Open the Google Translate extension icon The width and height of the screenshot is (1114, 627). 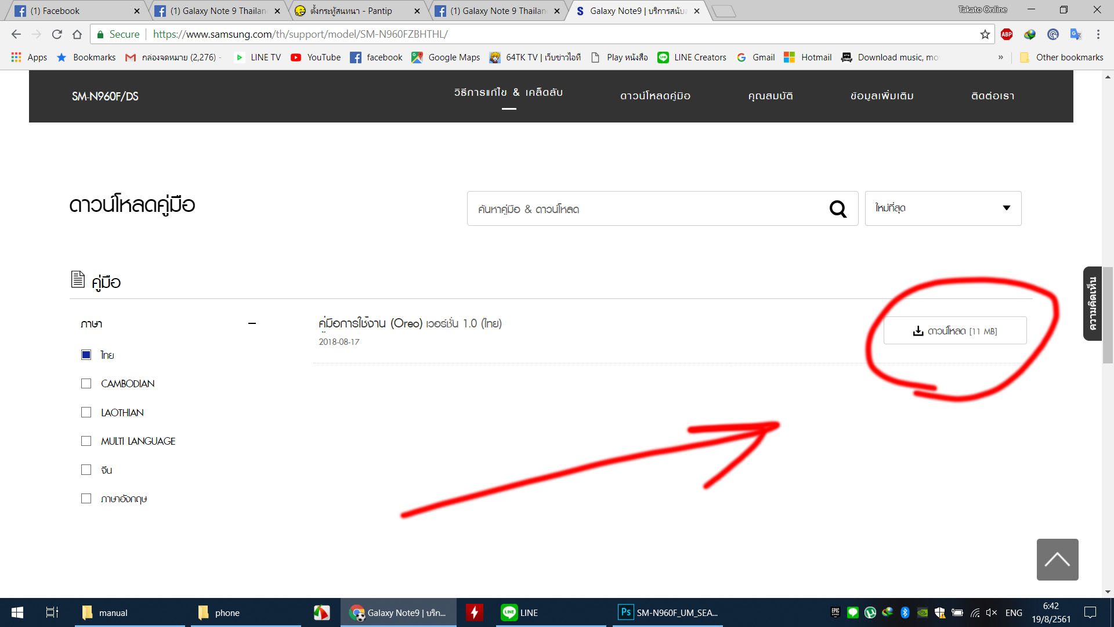1076,34
